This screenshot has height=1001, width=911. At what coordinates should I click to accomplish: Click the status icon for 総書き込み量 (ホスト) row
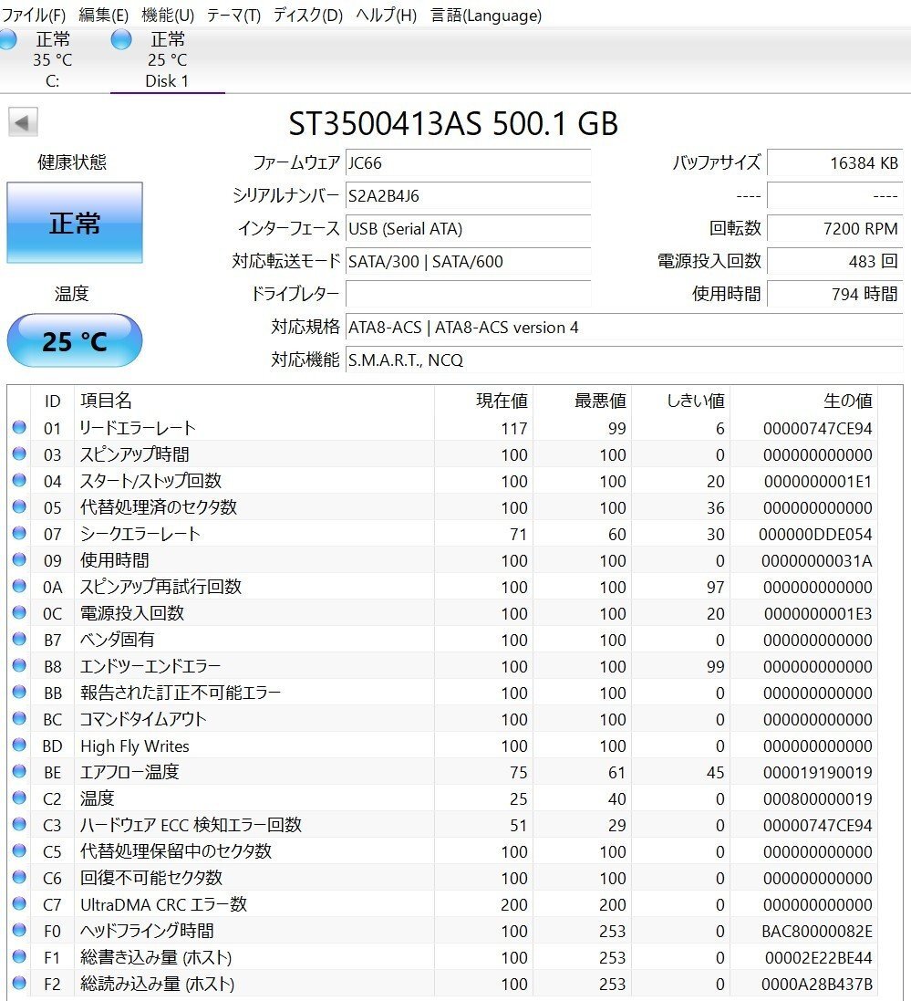[19, 957]
